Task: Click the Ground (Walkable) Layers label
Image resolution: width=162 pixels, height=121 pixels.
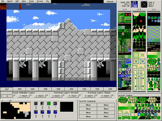Action: (23, 93)
